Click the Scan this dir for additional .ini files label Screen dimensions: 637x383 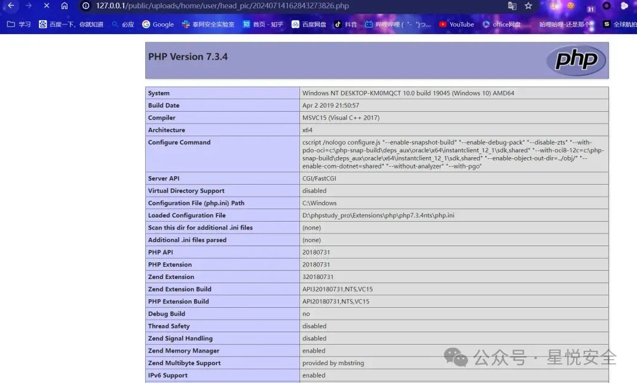point(200,228)
